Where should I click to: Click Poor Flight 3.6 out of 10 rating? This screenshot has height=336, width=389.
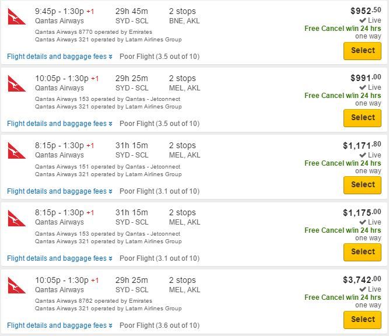(160, 325)
